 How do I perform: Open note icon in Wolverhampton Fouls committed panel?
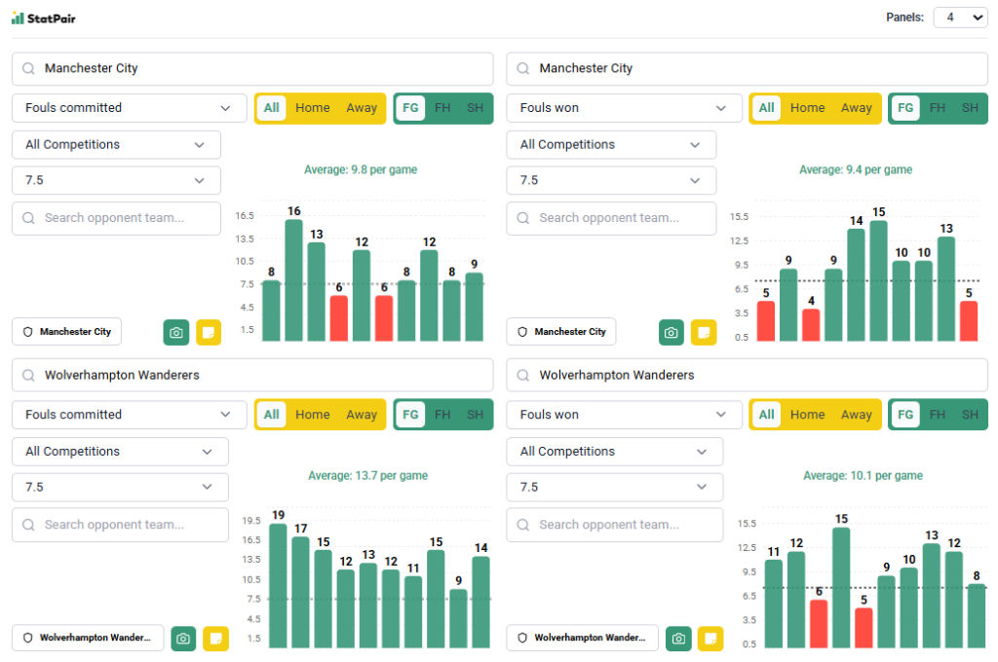coord(216,639)
